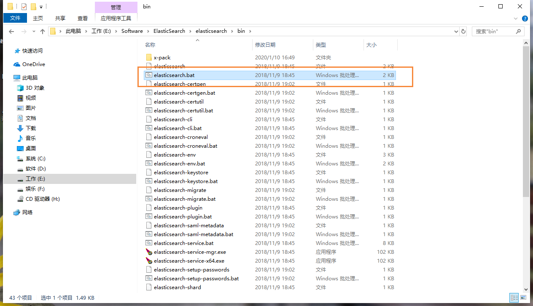The image size is (533, 306).
Task: Open the 应用程序工具 ribbon tab
Action: (116, 18)
